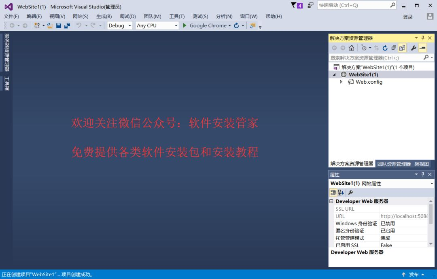Open the 服务器资源管理器 side tab
The width and height of the screenshot is (437, 279).
7,53
